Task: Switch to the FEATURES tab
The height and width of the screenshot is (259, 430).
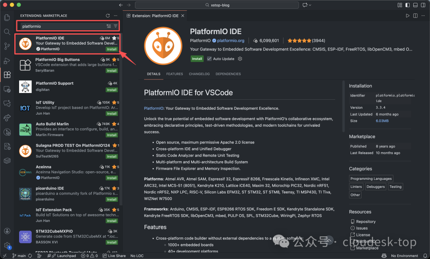Action: (x=174, y=74)
